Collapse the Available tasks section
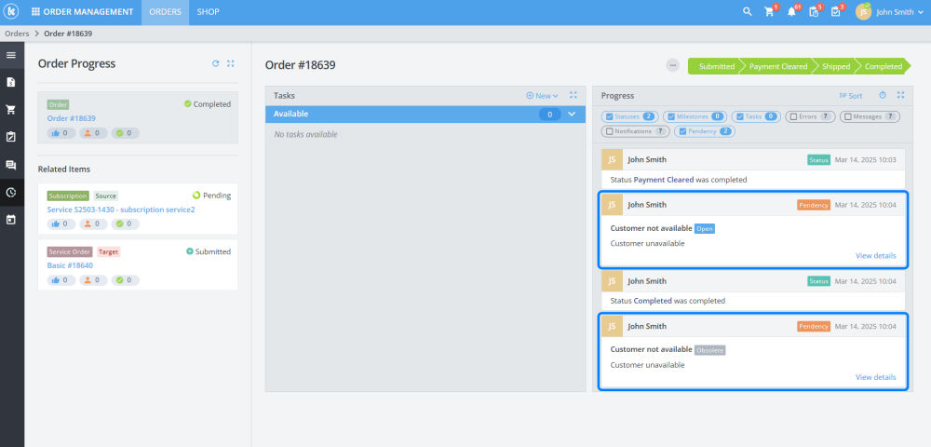Image resolution: width=931 pixels, height=447 pixels. (x=572, y=114)
